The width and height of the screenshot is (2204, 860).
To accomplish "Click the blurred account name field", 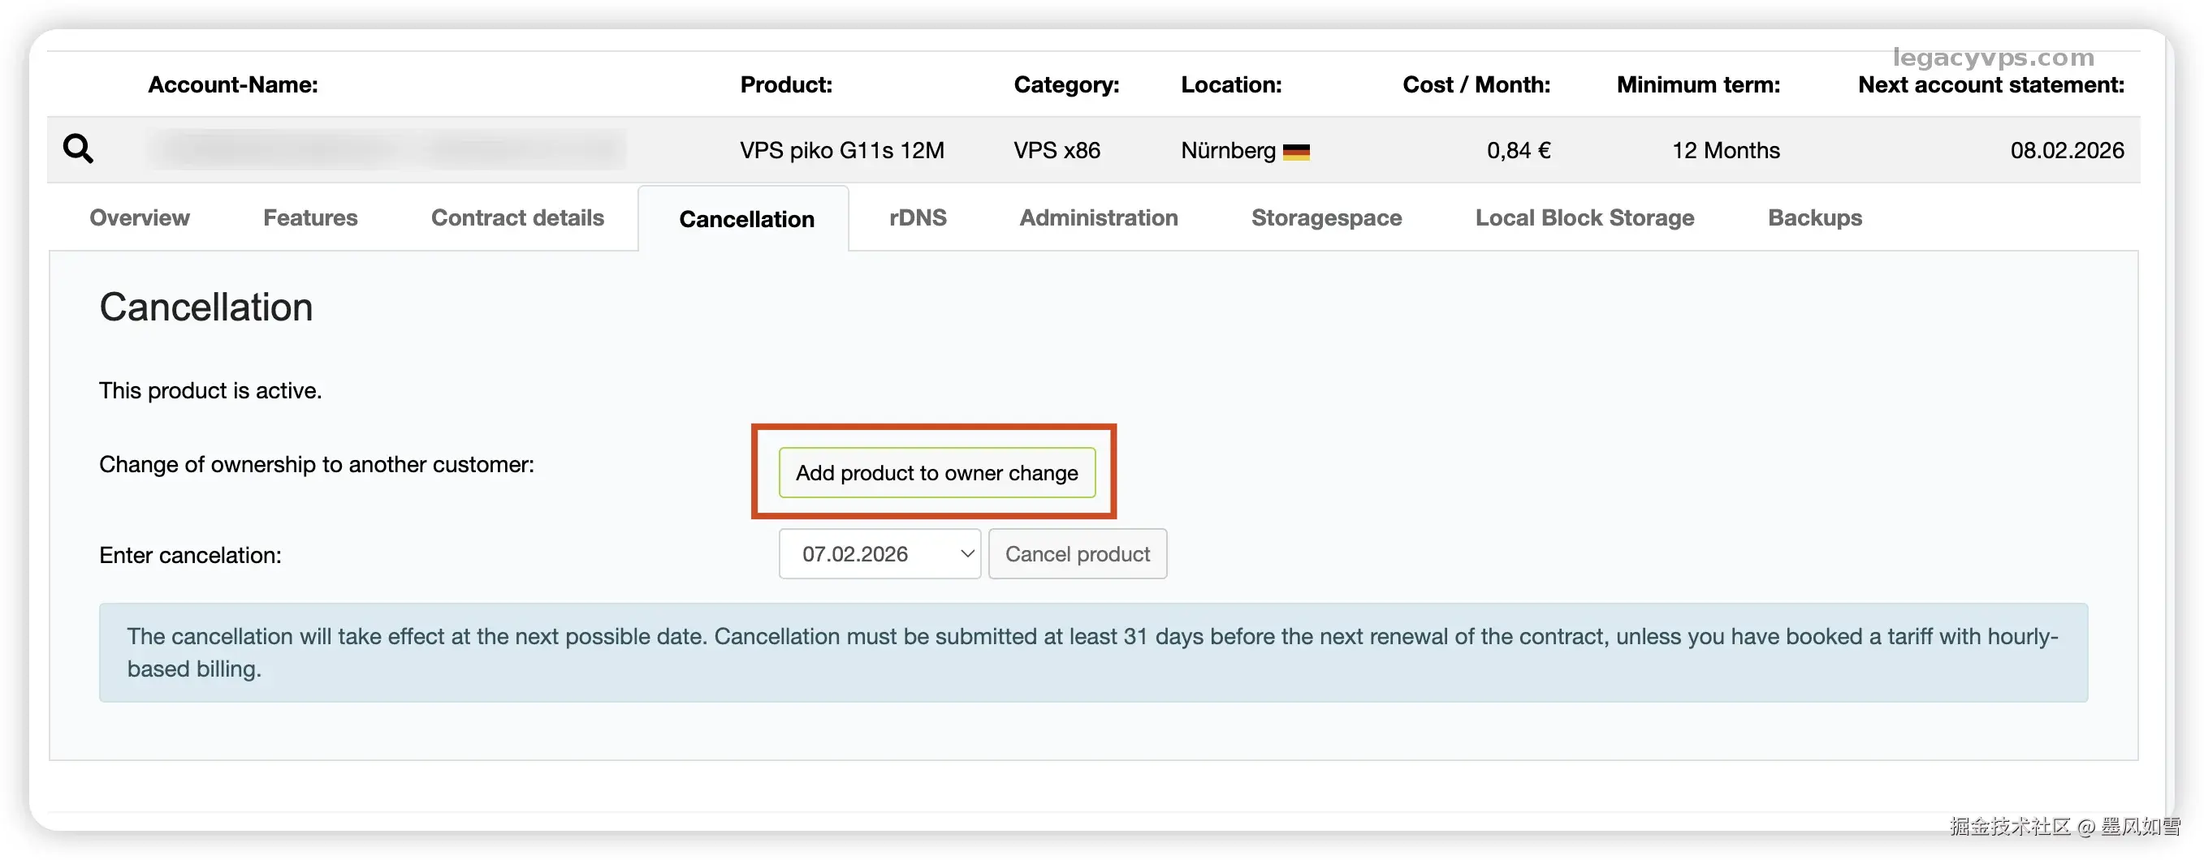I will pos(385,149).
